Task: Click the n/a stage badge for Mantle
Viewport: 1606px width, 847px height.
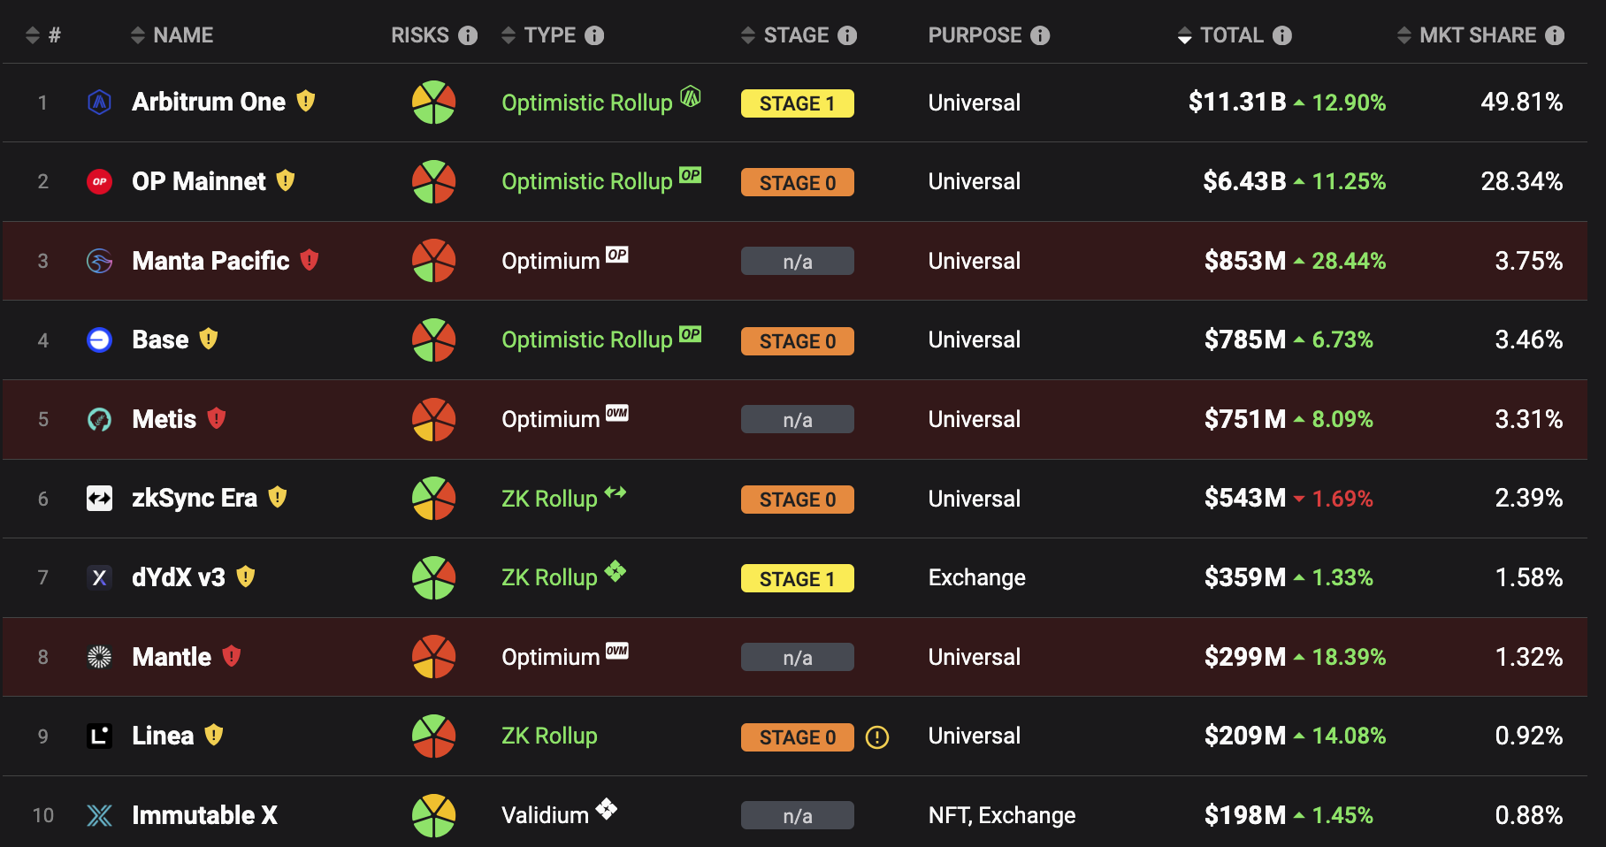Action: tap(797, 657)
